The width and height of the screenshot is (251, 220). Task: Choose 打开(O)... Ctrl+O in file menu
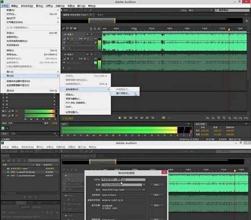(32, 14)
